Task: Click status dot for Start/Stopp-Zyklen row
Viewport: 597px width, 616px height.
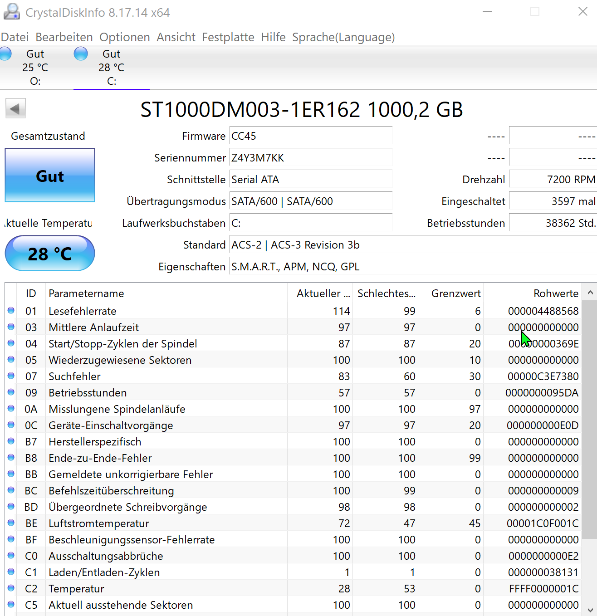Action: pyautogui.click(x=11, y=343)
